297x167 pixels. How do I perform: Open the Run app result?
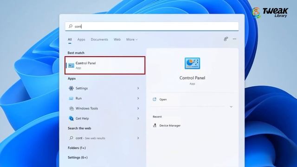[104, 98]
